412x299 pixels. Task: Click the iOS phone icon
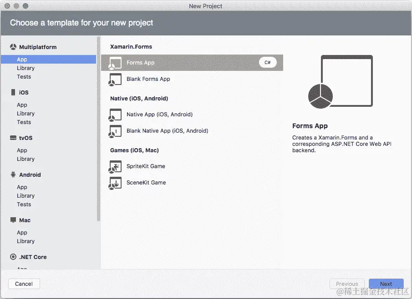tap(13, 92)
